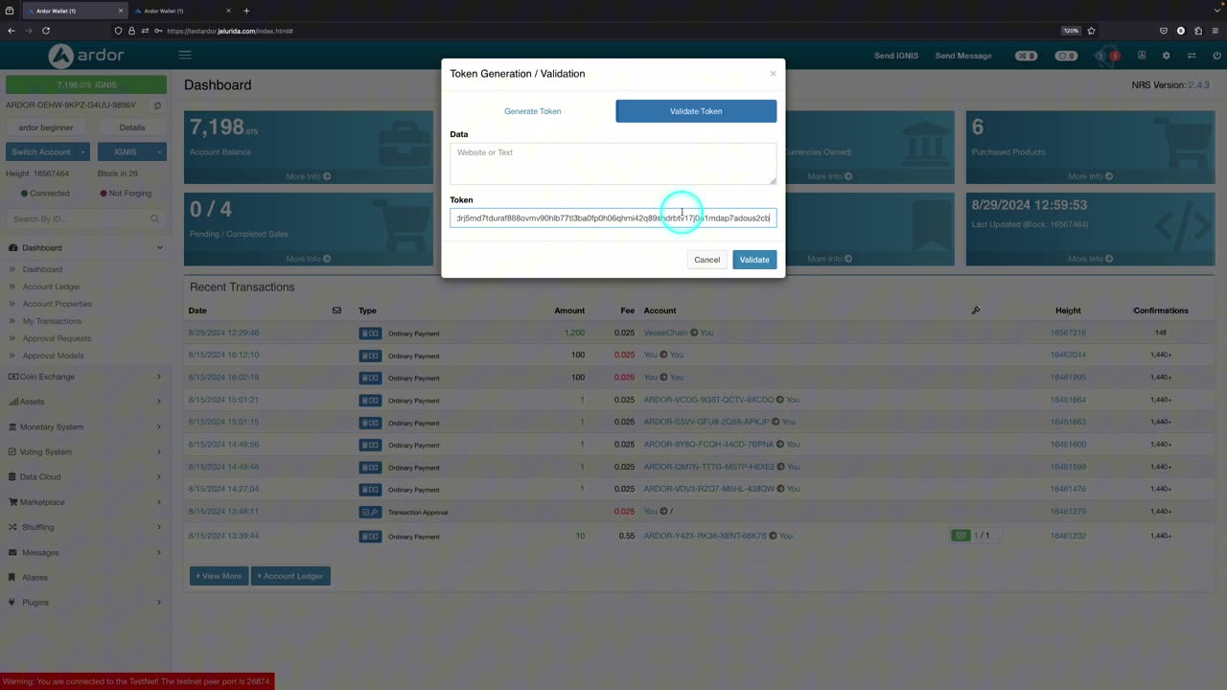Click the Account Ledger button below the transactions
This screenshot has width=1227, height=690.
tap(290, 576)
